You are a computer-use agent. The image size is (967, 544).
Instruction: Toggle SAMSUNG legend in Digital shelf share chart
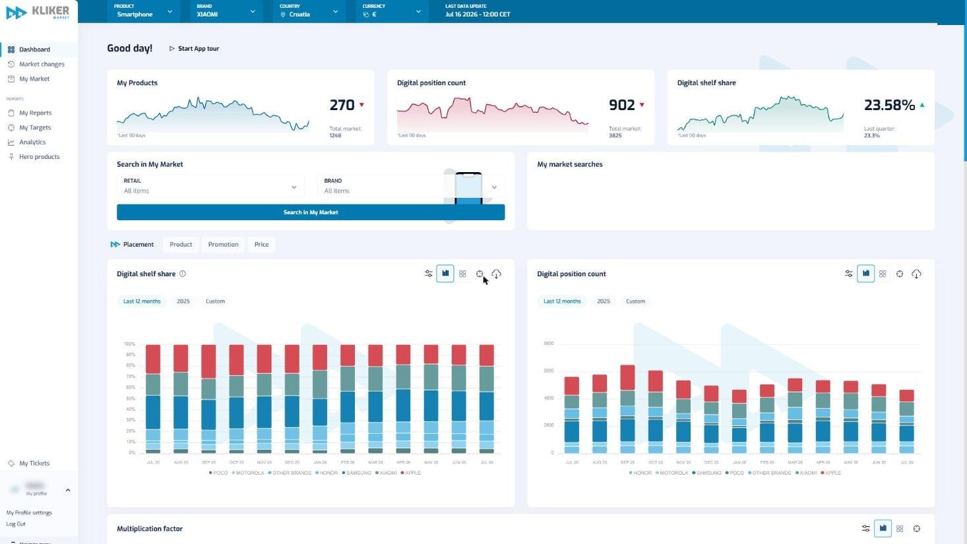pyautogui.click(x=356, y=473)
